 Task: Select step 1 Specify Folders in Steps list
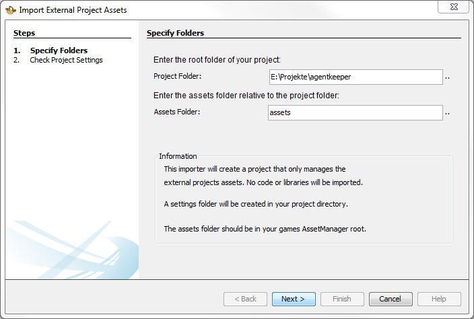pyautogui.click(x=59, y=50)
